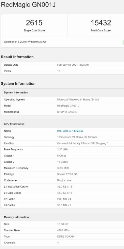The image size is (124, 249).
Task: Select L3 Cache value 36.0 MB x 1
Action: coord(64,205)
